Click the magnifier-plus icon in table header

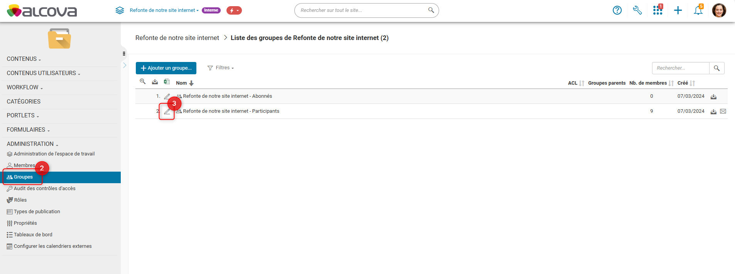point(143,82)
